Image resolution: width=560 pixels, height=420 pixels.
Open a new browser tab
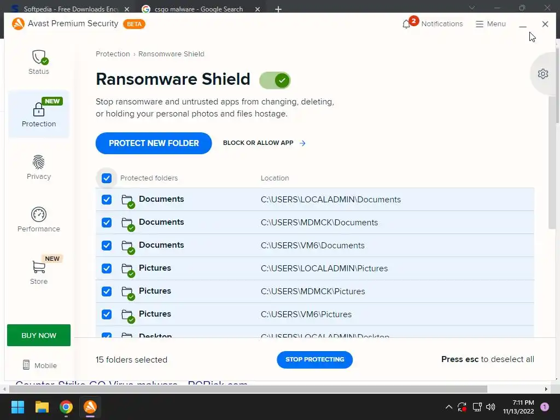click(x=278, y=9)
